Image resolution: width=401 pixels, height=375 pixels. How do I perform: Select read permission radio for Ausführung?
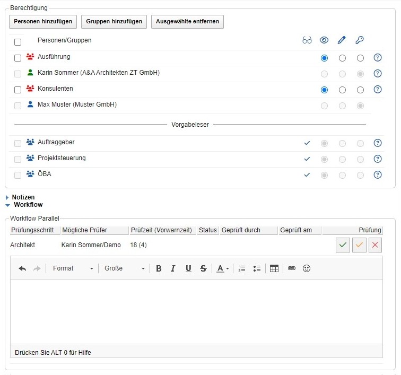click(324, 58)
